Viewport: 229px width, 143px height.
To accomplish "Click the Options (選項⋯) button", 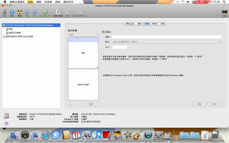I will click(x=92, y=104).
